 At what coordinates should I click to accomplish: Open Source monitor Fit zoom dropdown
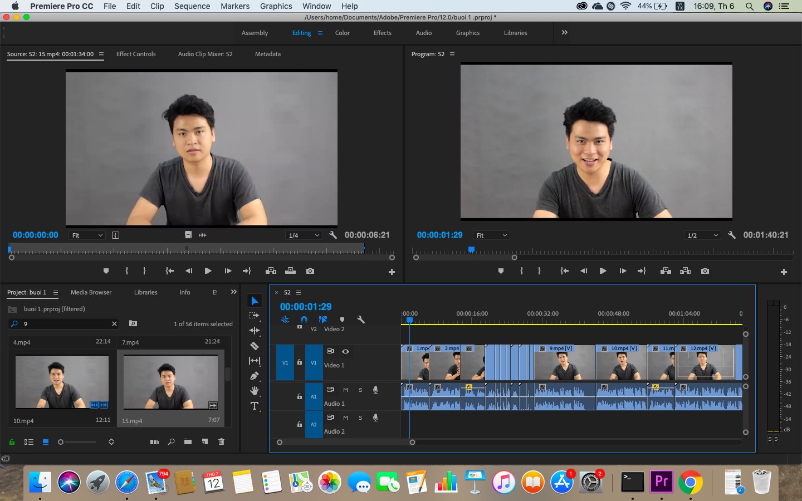pos(87,235)
